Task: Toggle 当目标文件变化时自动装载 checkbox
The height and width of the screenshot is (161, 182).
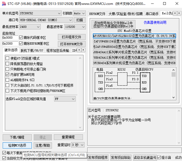Action: coord(4,158)
